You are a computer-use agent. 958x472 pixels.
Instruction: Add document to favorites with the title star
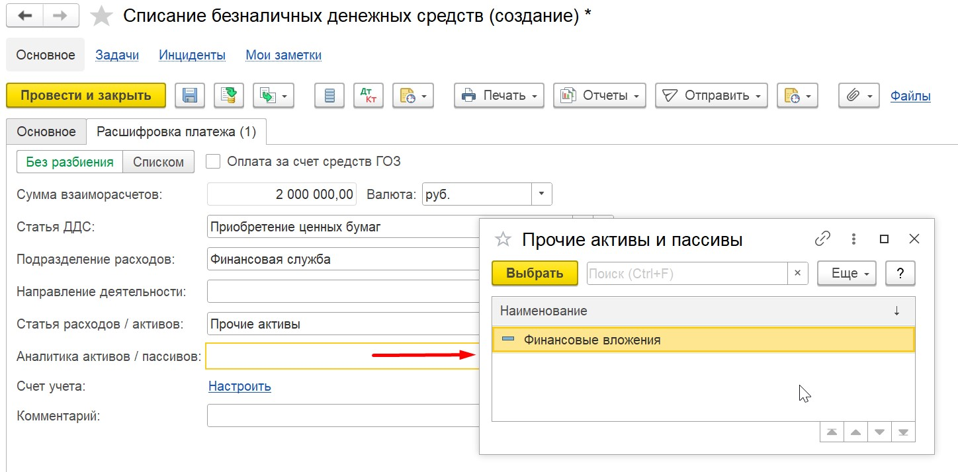coord(101,17)
